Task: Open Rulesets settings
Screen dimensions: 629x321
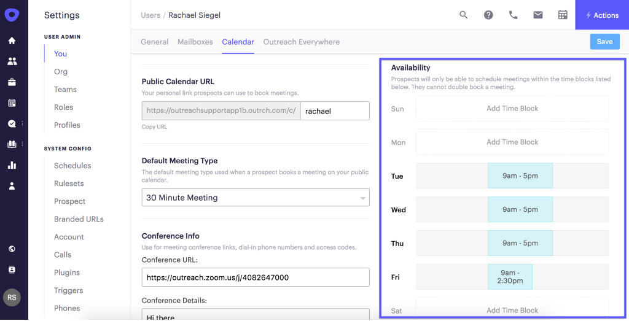Action: tap(69, 184)
